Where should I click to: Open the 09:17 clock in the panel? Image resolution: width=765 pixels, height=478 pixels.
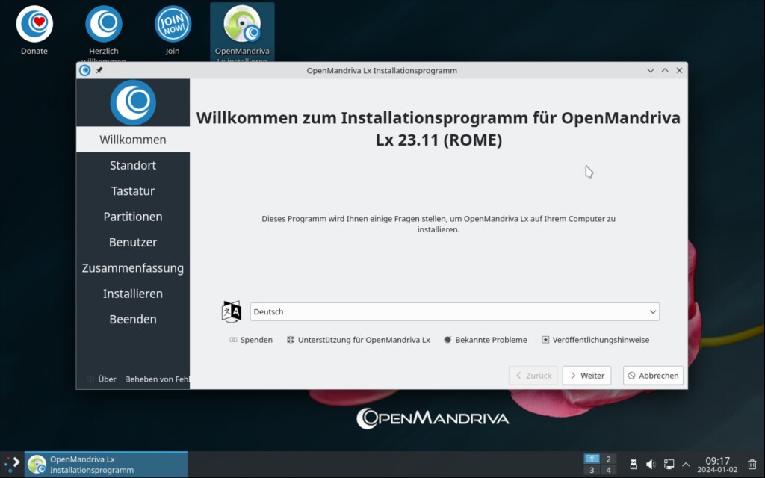click(x=717, y=465)
